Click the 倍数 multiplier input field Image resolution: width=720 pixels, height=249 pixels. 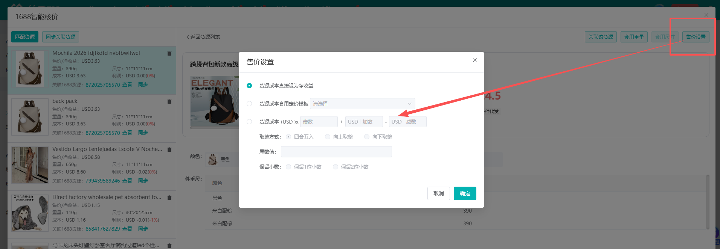coord(319,122)
